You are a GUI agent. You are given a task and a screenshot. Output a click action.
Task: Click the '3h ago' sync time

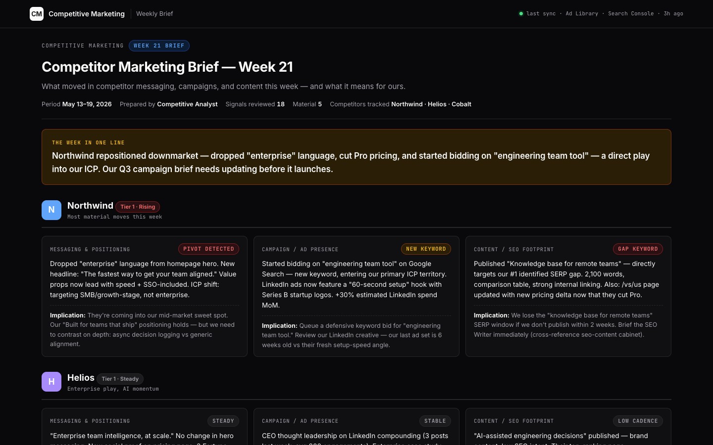(673, 14)
